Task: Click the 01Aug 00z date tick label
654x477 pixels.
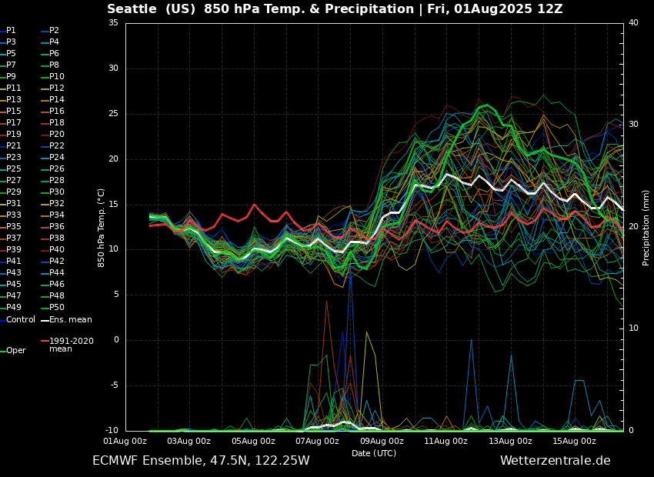Action: [125, 442]
